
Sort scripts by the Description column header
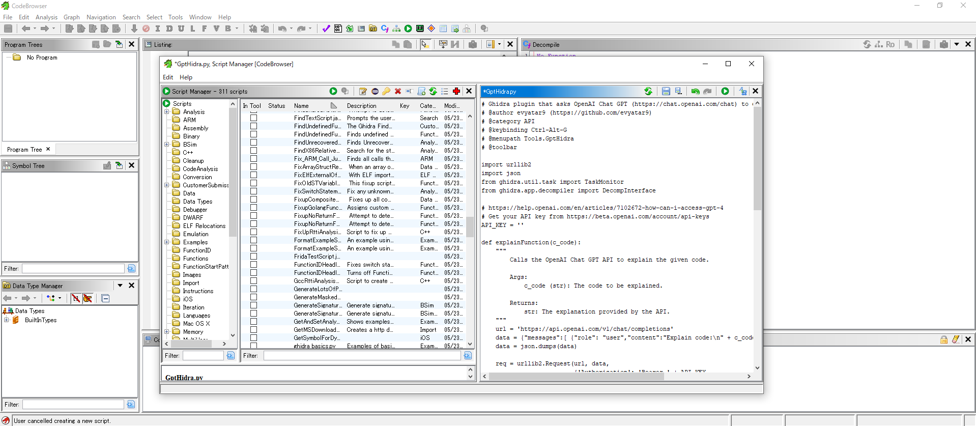[362, 106]
